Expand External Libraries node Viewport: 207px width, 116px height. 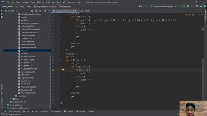pyautogui.click(x=5, y=105)
